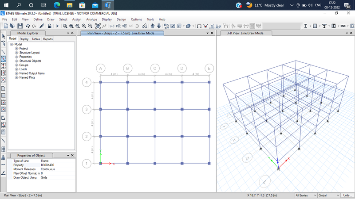Select the Draw Rectangular Floor tool
The height and width of the screenshot is (199, 355).
tap(4, 96)
